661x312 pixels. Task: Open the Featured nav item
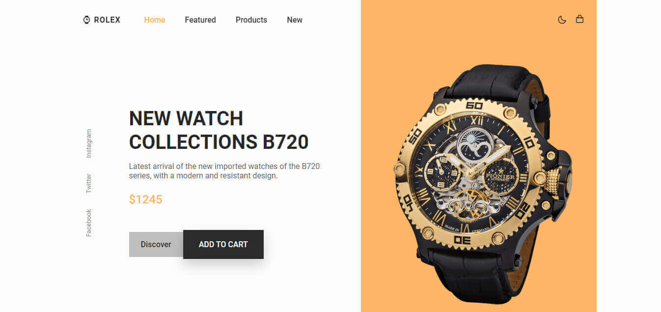click(200, 20)
